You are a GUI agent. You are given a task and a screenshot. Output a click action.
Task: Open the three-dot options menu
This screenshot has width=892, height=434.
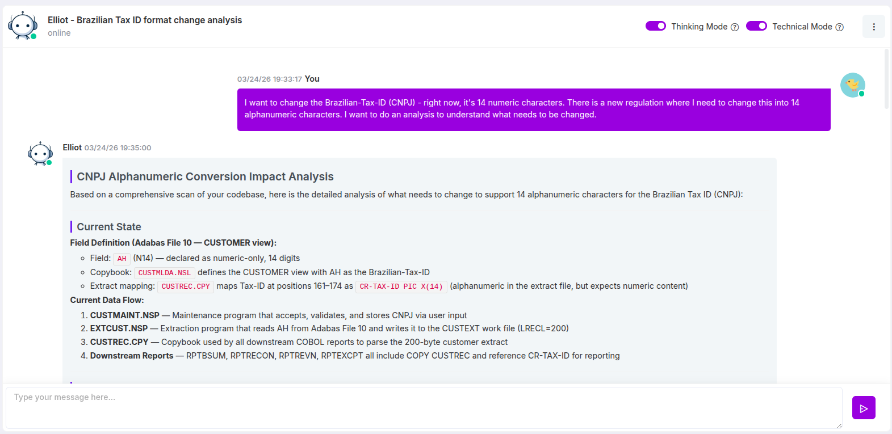[x=873, y=27]
